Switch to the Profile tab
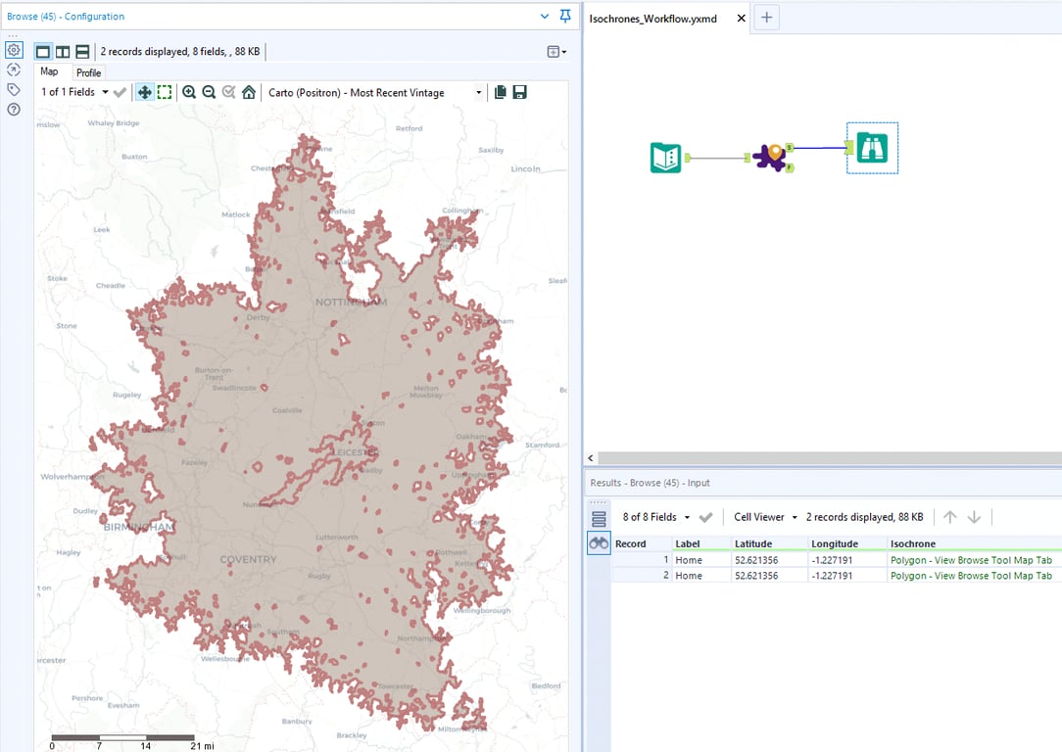Viewport: 1062px width, 752px height. click(x=88, y=72)
